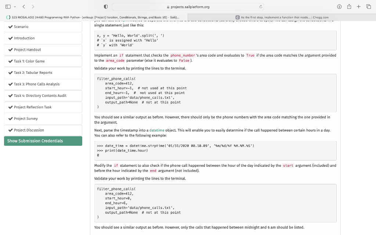Open Task 2: Tabular Reports
376x235 pixels.
click(x=43, y=73)
